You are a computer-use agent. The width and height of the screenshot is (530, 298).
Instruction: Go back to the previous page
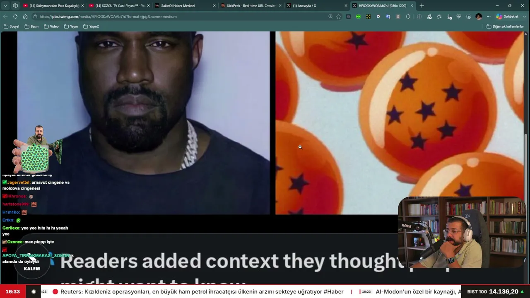[5, 17]
